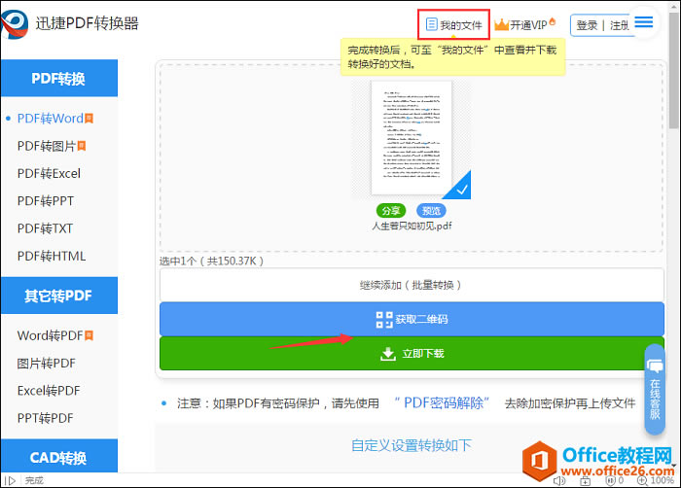This screenshot has width=681, height=488.
Task: Choose PDF转Excel in the sidebar
Action: pos(49,173)
